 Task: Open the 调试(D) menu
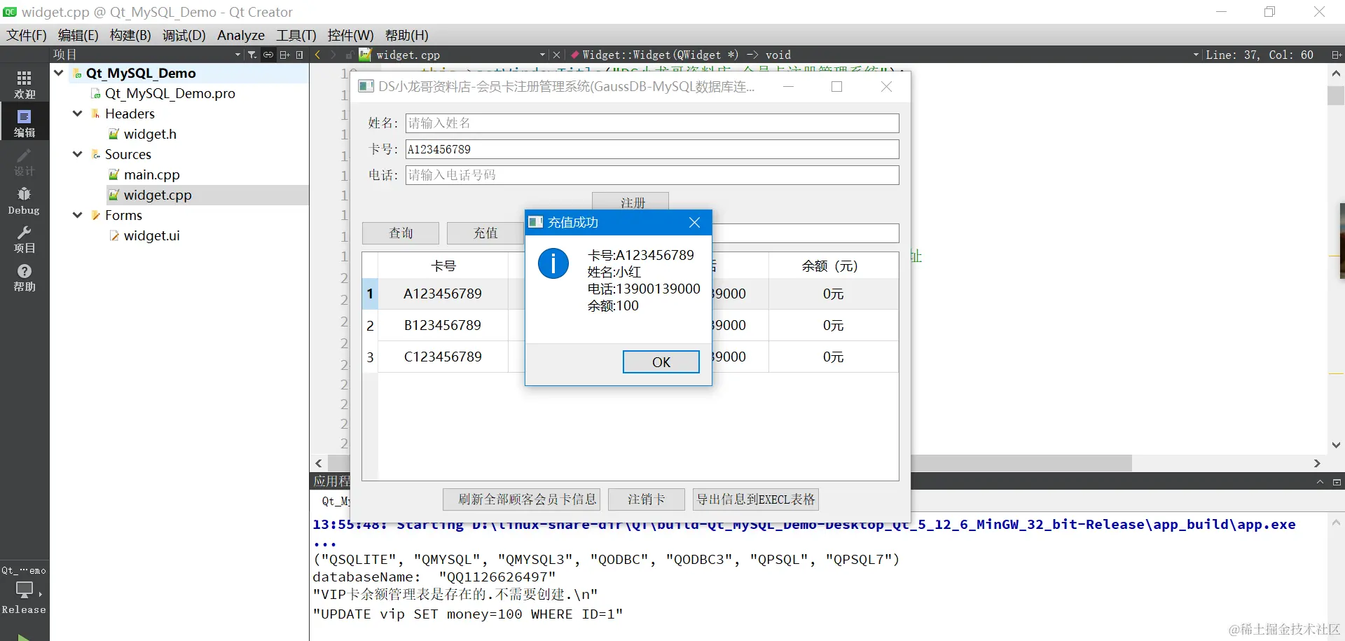pos(184,35)
